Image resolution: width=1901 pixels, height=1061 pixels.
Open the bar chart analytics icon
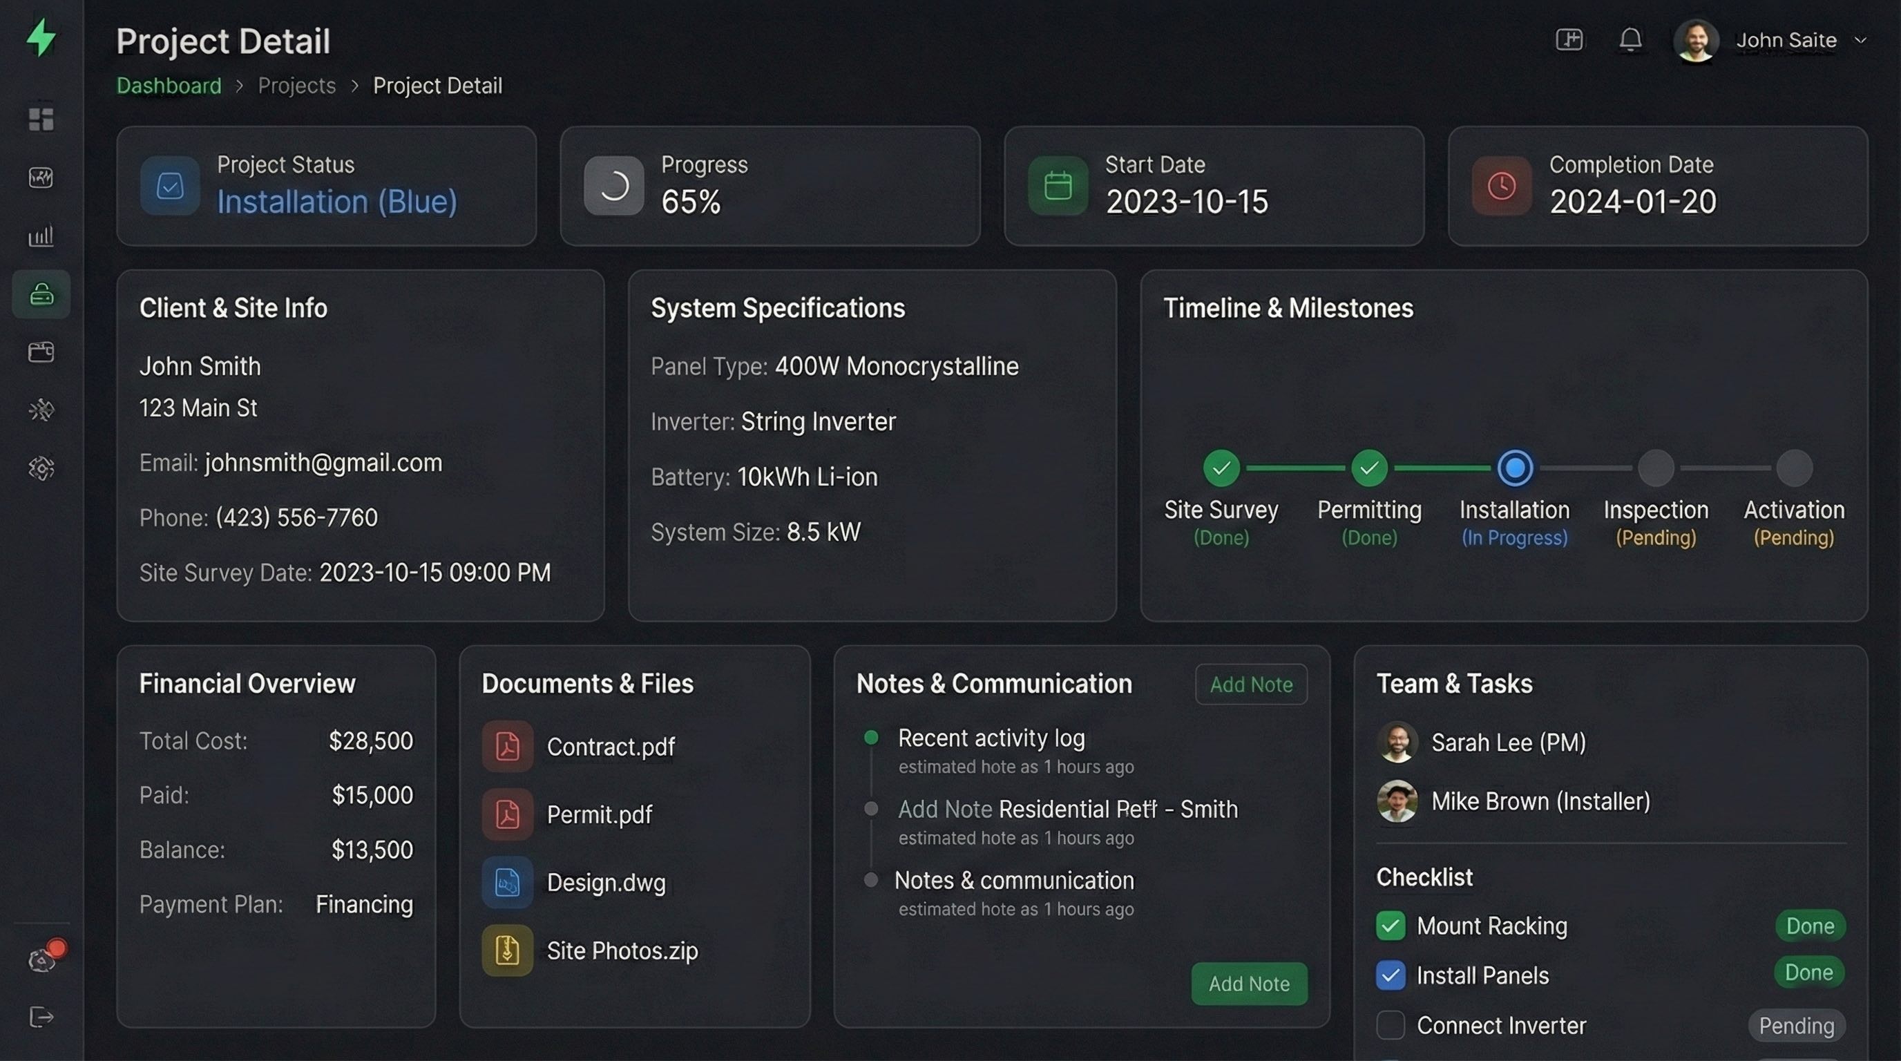(x=42, y=236)
